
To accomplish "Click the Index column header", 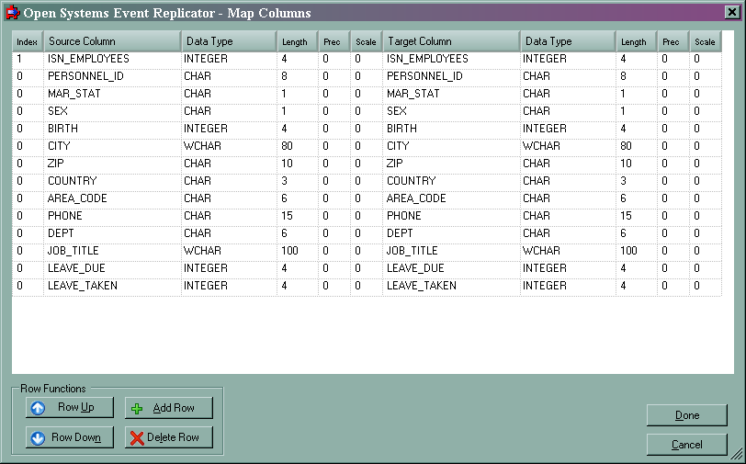I will tap(28, 41).
